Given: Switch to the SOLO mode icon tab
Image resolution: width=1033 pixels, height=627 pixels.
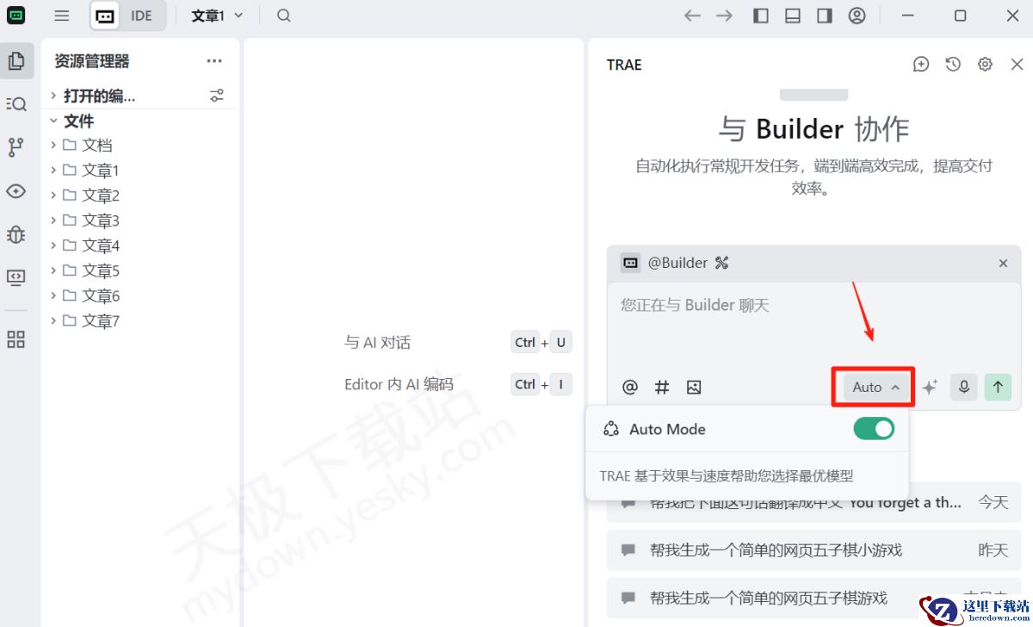Looking at the screenshot, I should coord(105,16).
